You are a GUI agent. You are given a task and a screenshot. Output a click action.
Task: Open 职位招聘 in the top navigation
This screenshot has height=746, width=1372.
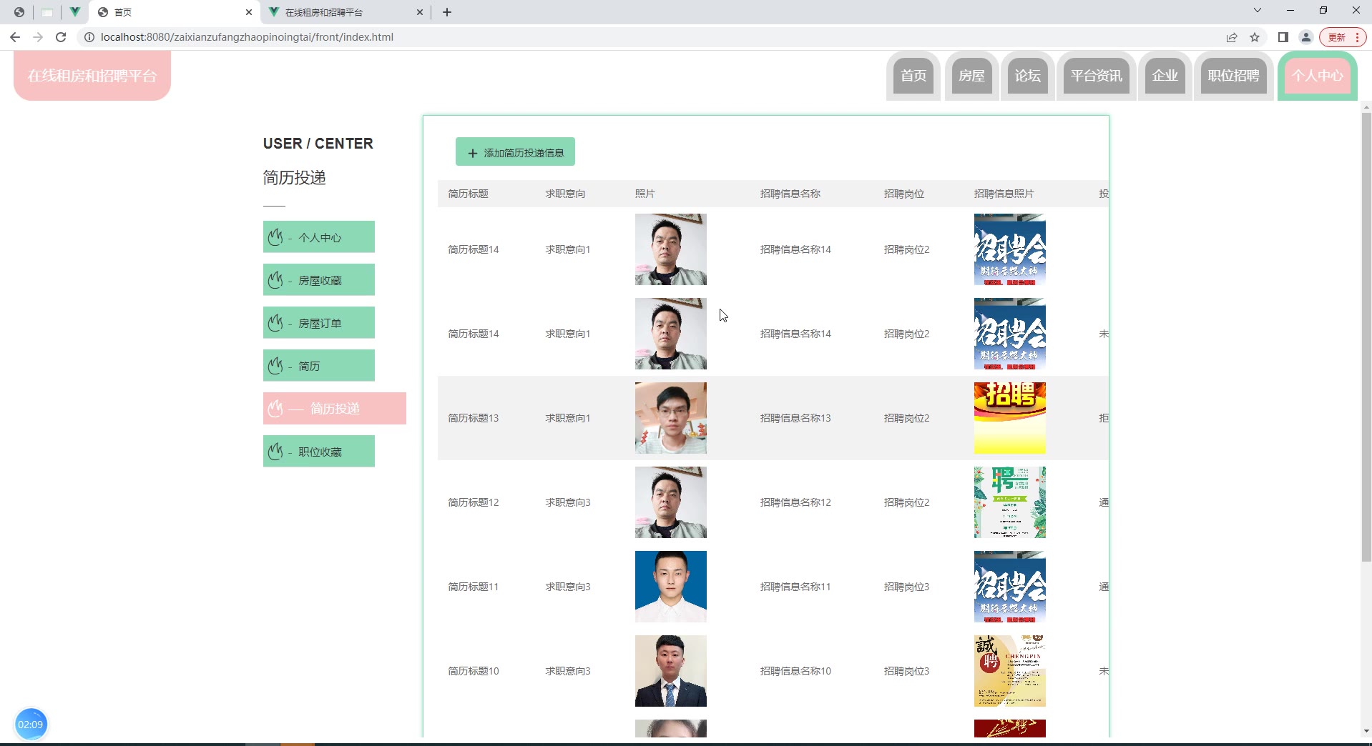(1234, 76)
